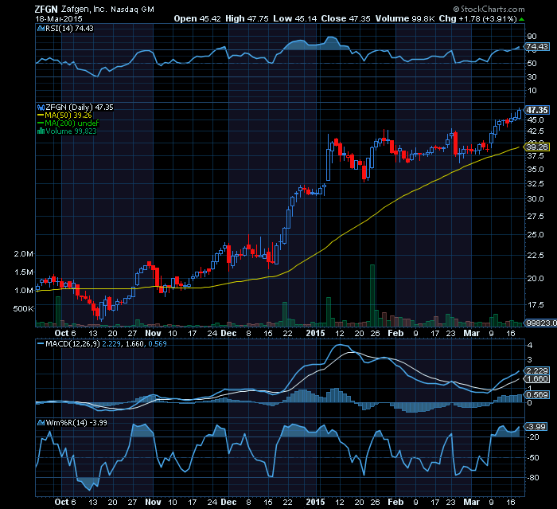The height and width of the screenshot is (509, 557).
Task: Click the High 47.75 value
Action: pyautogui.click(x=247, y=18)
